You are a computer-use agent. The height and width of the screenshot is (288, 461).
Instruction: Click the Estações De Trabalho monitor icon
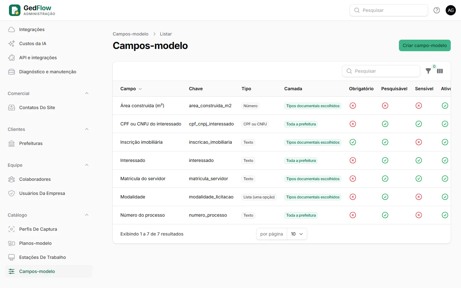pyautogui.click(x=12, y=257)
